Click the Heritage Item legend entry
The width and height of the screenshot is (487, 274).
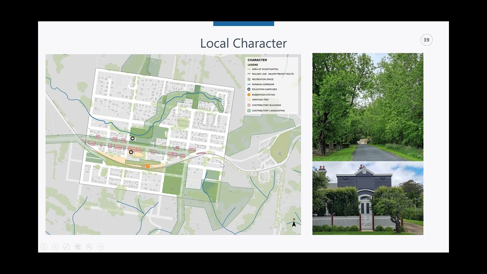pyautogui.click(x=258, y=100)
